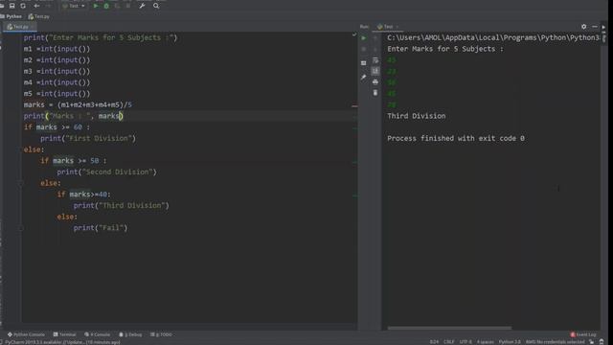Click the green Debug bug icon

click(x=106, y=6)
